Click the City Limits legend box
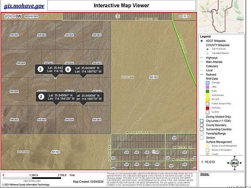Image resolution: width=251 pixels, height=188 pixels. coord(202,121)
